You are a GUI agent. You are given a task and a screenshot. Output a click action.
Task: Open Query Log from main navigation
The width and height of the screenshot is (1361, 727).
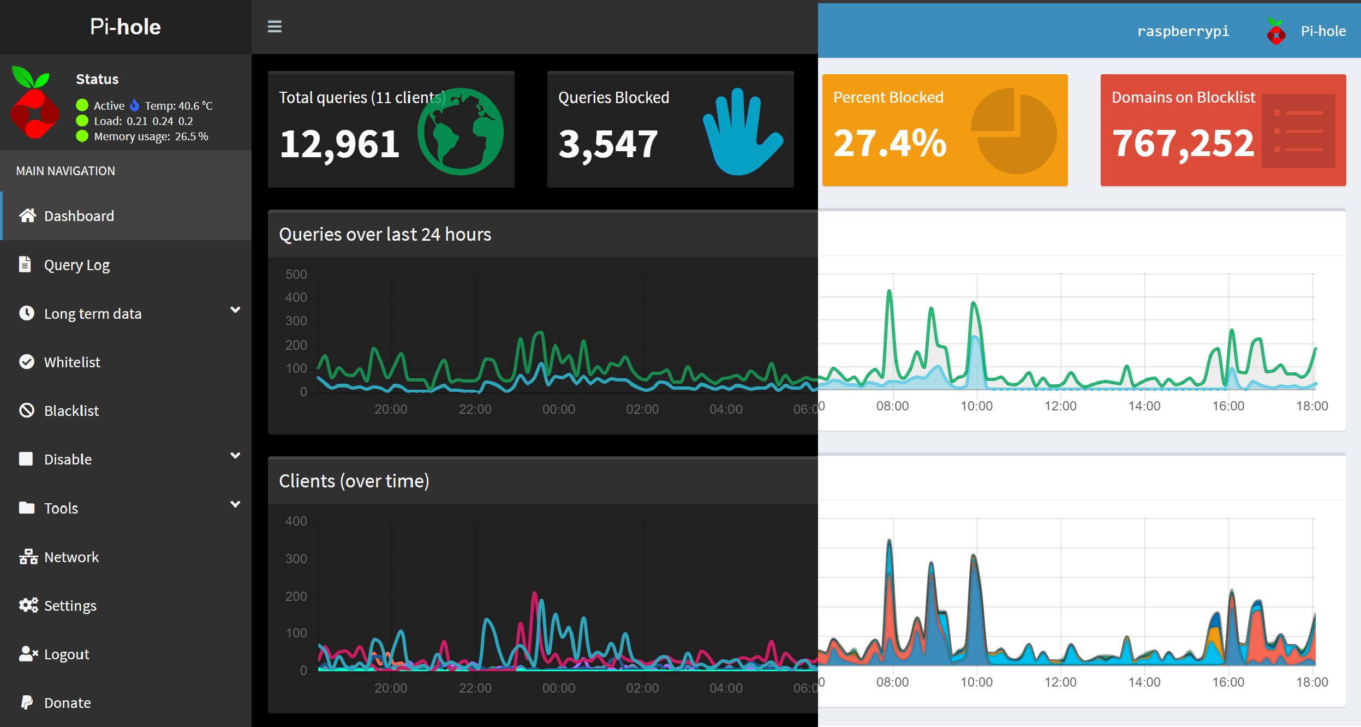click(x=75, y=264)
